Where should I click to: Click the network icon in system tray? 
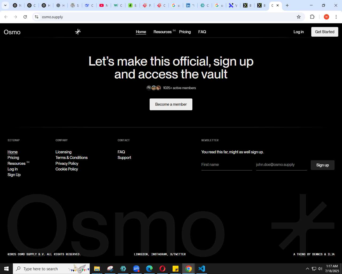(314, 269)
